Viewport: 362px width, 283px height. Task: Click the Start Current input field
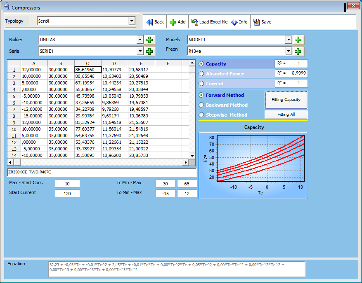click(x=67, y=194)
